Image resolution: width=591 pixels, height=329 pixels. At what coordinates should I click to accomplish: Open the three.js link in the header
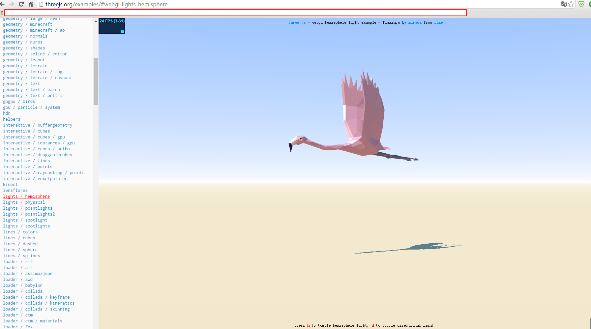point(297,22)
